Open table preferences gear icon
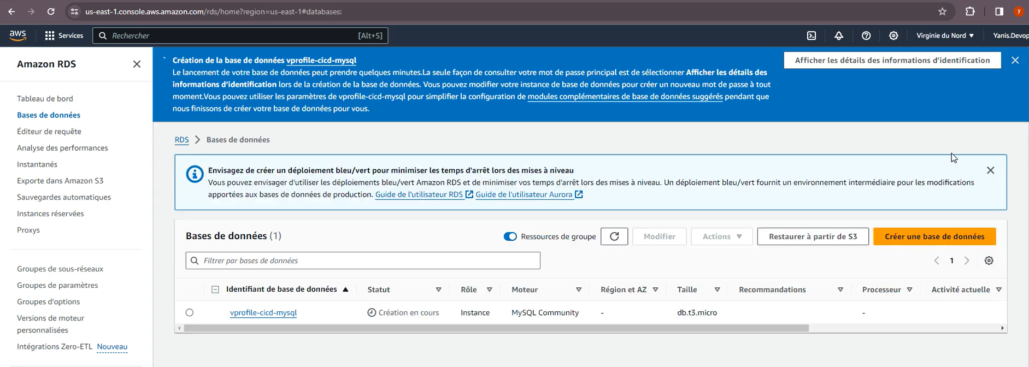This screenshot has height=367, width=1029. 989,261
